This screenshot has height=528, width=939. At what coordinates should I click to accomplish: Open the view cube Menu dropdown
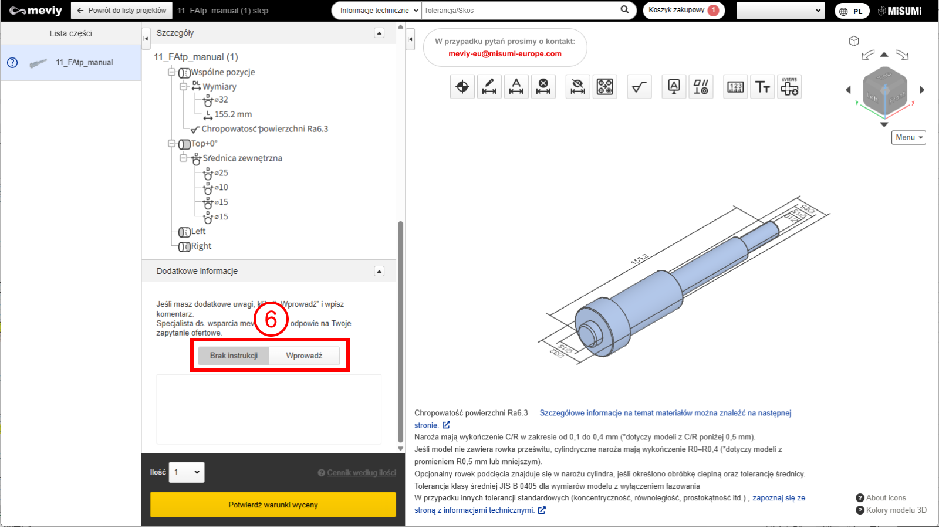point(908,137)
